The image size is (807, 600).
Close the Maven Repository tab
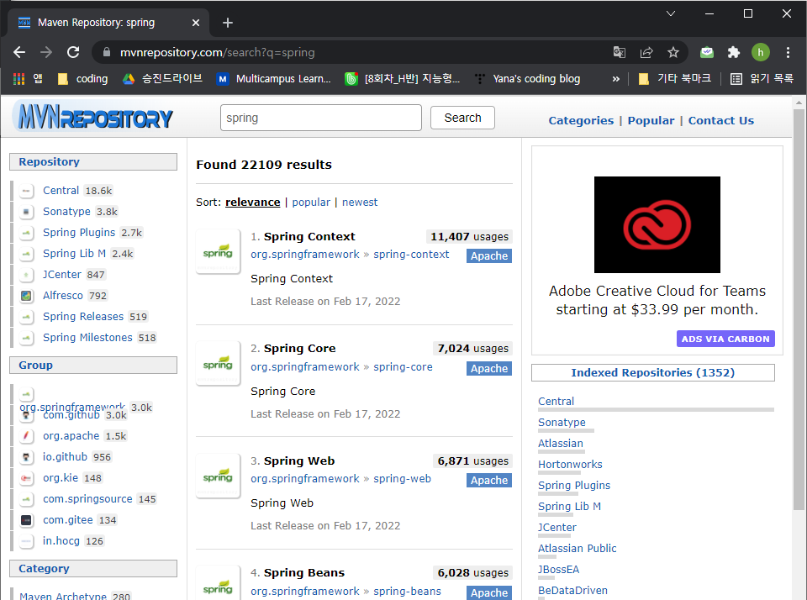tap(196, 23)
